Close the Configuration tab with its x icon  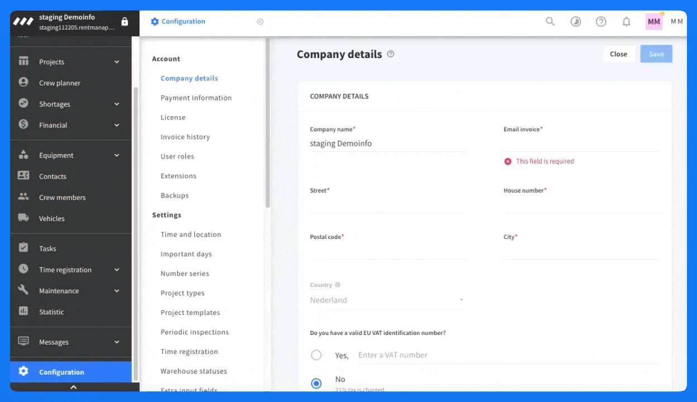pyautogui.click(x=260, y=22)
